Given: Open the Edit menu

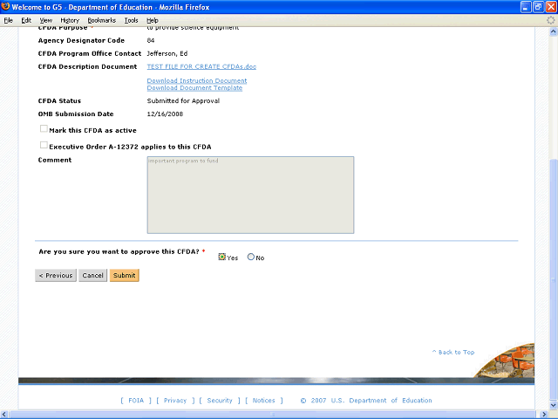Looking at the screenshot, I should (x=26, y=20).
